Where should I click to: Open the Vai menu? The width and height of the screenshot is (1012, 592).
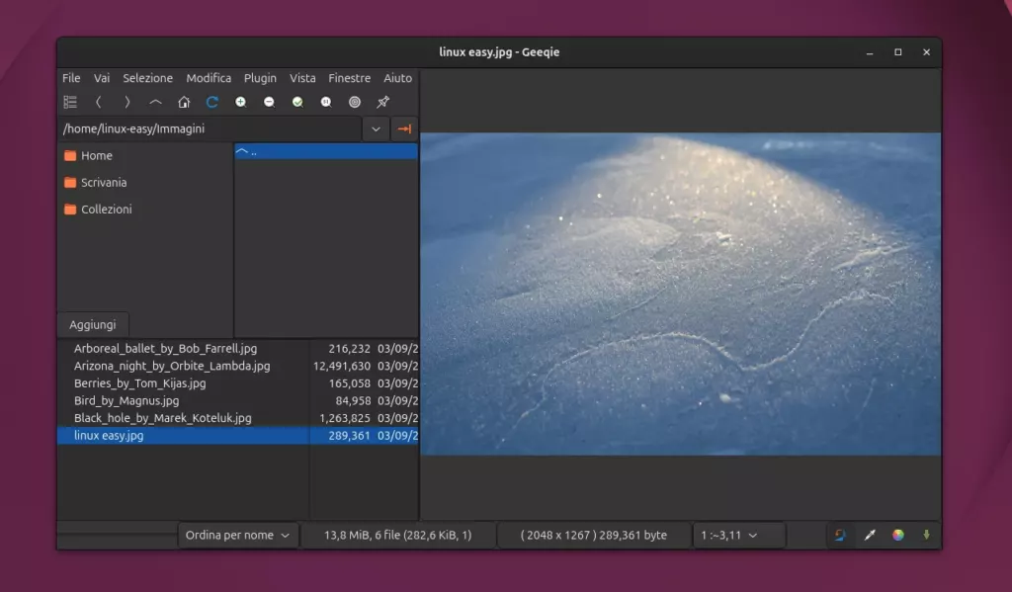click(x=102, y=78)
